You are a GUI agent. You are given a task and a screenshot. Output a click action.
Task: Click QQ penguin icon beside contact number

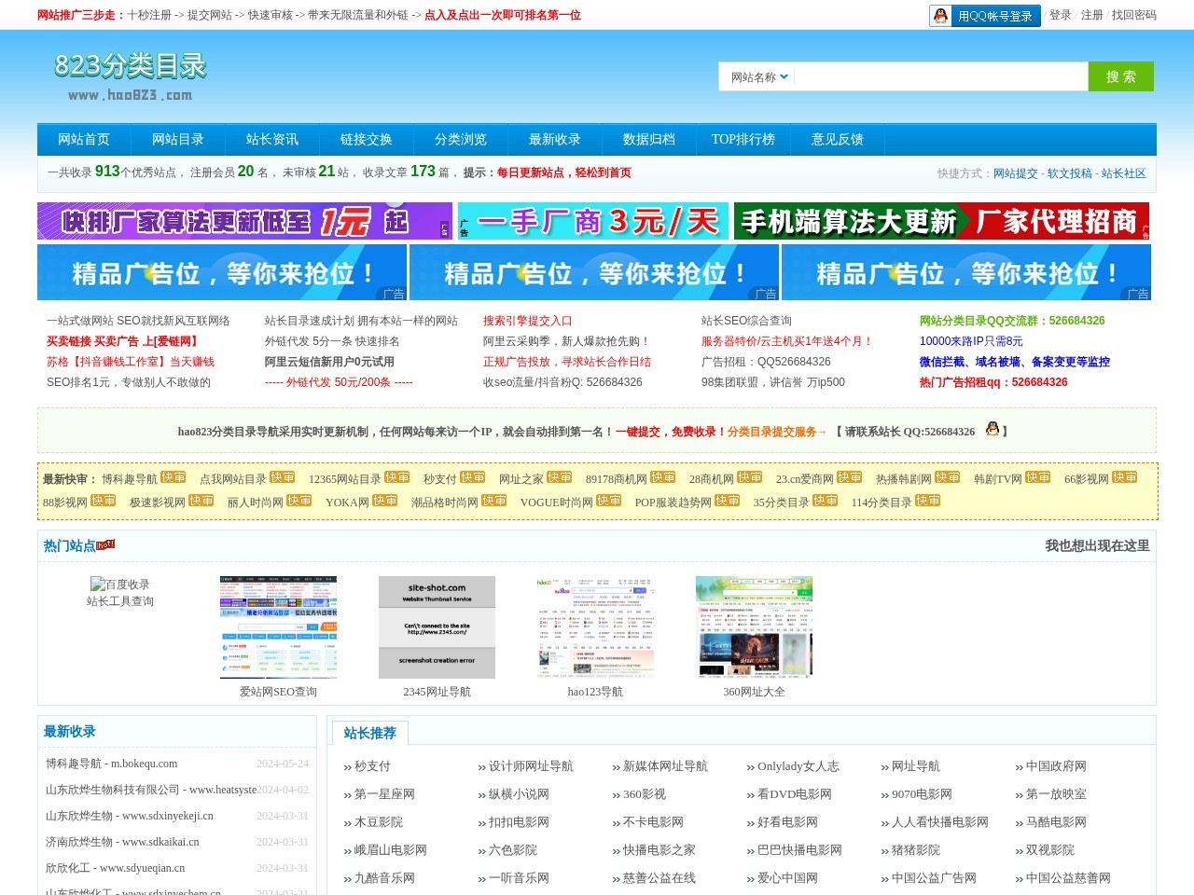pyautogui.click(x=993, y=429)
